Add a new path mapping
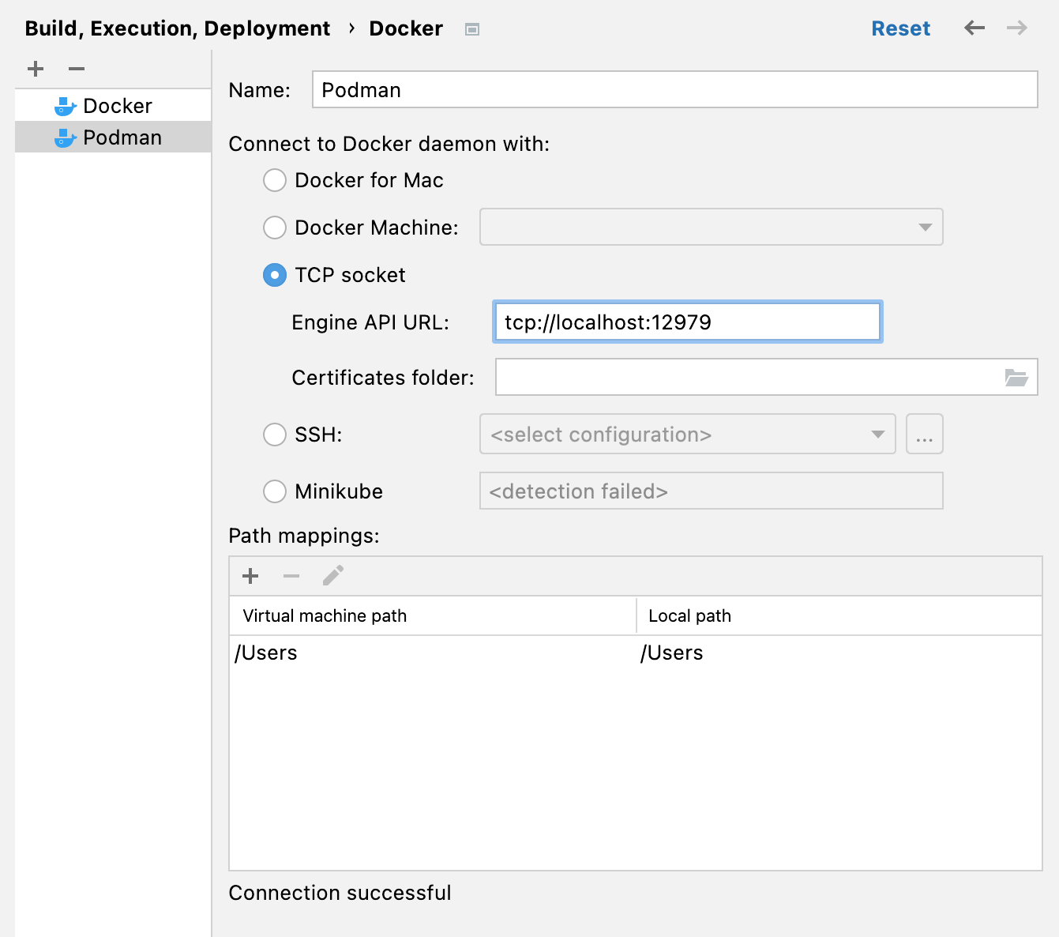The width and height of the screenshot is (1059, 937). [x=250, y=576]
